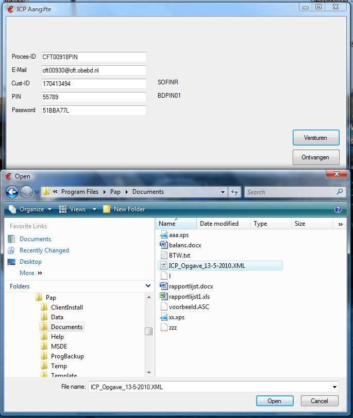Click the New Folder toolbar button
353x418 pixels.
pos(124,209)
